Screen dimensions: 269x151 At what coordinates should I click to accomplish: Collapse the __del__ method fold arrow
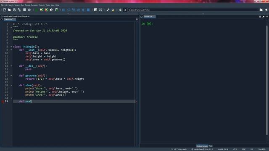(11, 66)
